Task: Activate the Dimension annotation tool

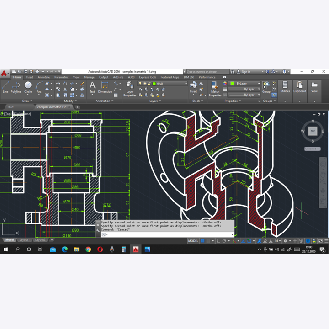Action: [x=105, y=87]
